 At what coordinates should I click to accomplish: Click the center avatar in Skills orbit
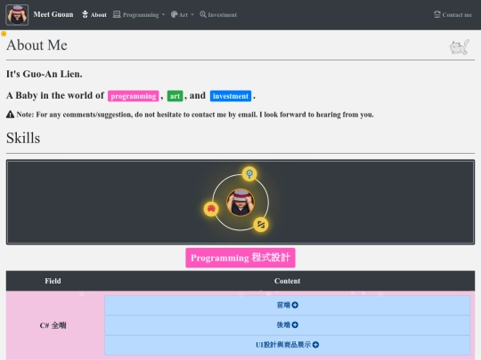click(x=240, y=203)
